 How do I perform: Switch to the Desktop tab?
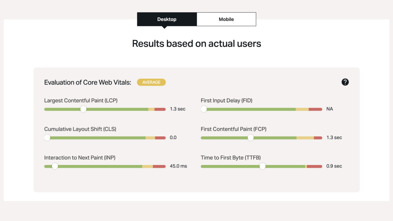(x=166, y=19)
